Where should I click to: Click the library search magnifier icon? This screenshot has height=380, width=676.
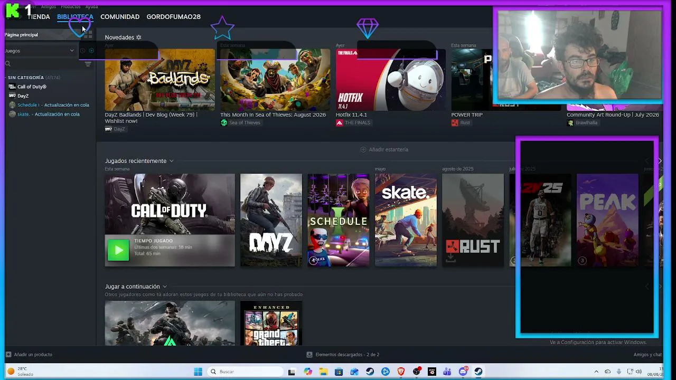coord(8,64)
